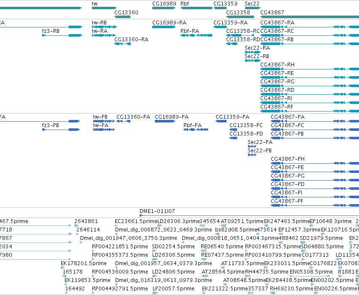This screenshot has width=359, height=295.
Task: Select the CG43867-RC transcript label
Action: click(x=277, y=31)
